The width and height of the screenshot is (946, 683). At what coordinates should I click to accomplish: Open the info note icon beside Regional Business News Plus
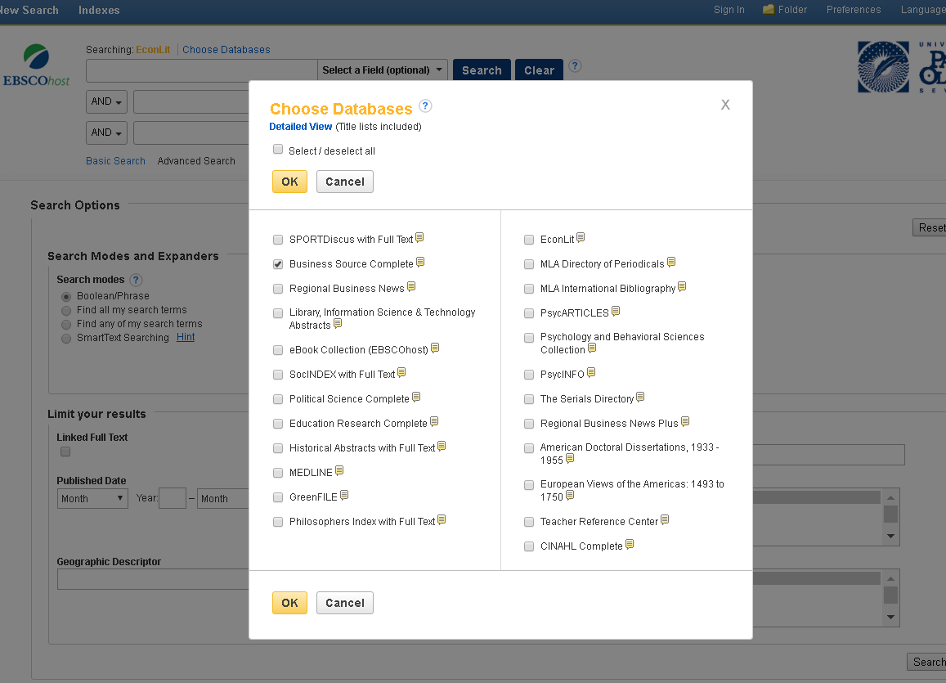tap(685, 422)
